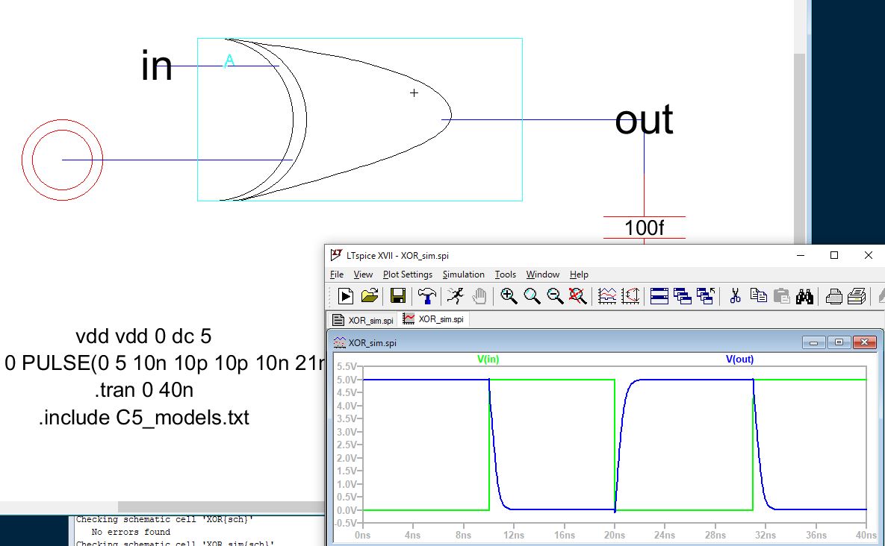The width and height of the screenshot is (885, 546).
Task: Open the Simulation menu
Action: (x=463, y=274)
